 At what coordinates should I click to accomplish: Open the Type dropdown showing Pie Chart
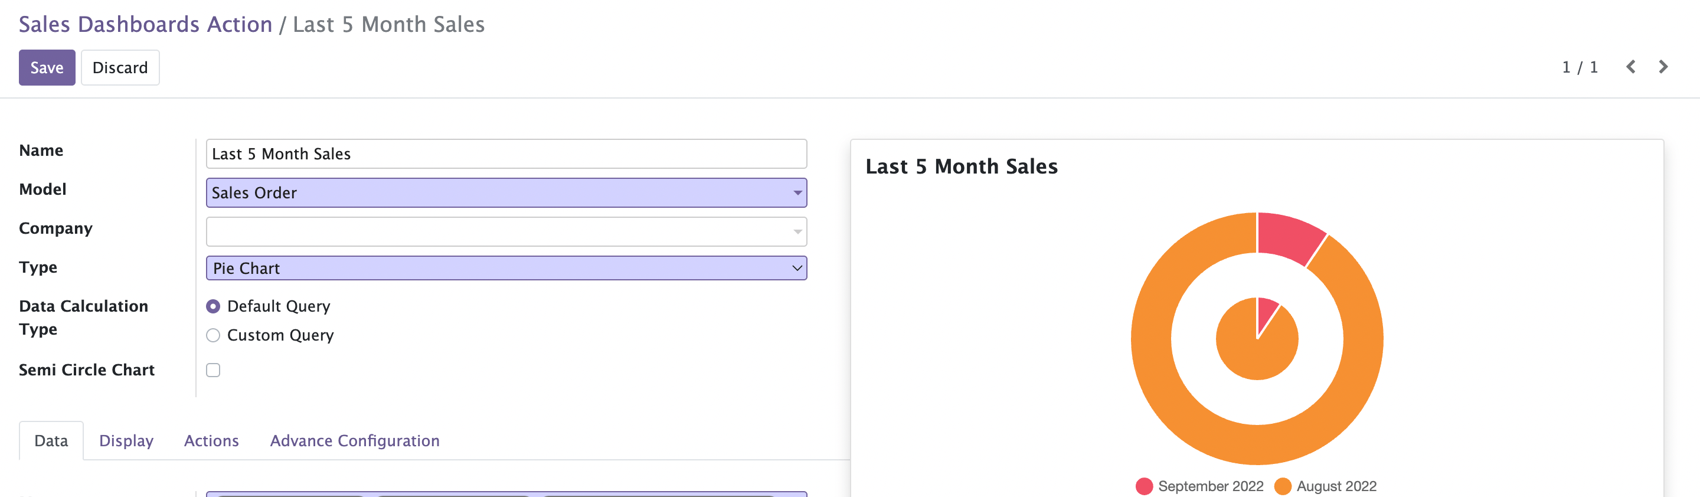pyautogui.click(x=506, y=268)
